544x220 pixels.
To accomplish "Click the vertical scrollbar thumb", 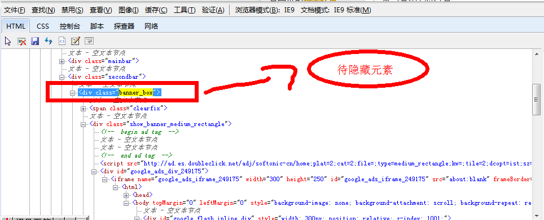I will click(536, 99).
